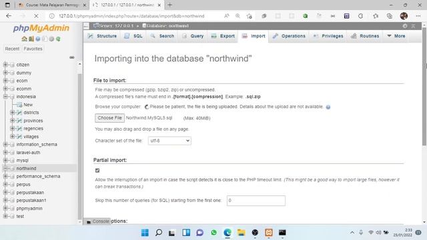Open the More tab dropdown
This screenshot has height=240, width=427.
click(x=396, y=36)
